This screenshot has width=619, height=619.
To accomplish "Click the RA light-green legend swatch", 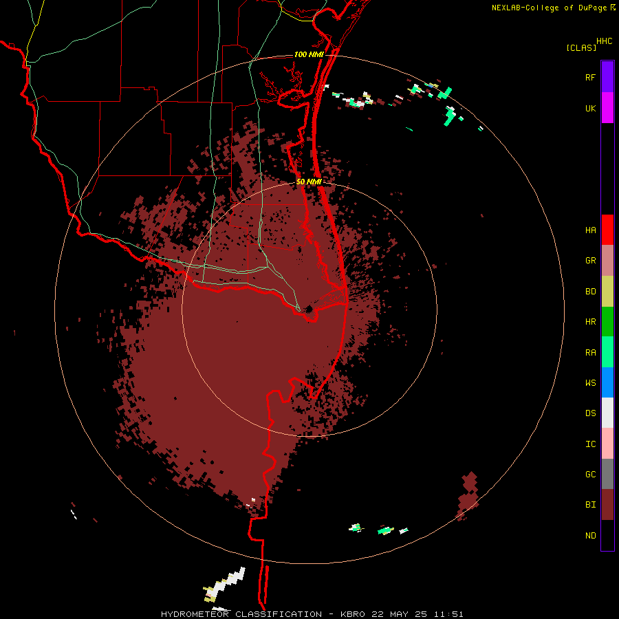I will [607, 352].
